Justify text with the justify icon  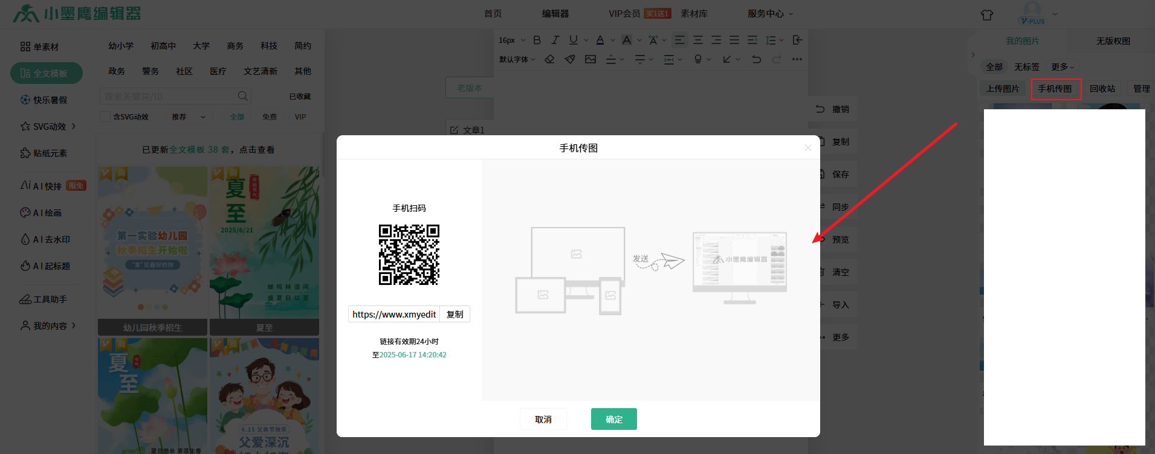[734, 40]
